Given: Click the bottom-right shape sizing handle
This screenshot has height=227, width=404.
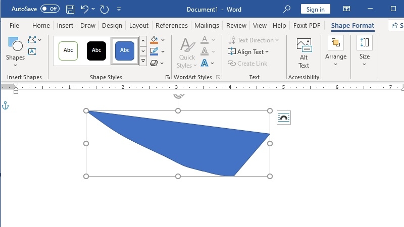Looking at the screenshot, I should coord(270,176).
